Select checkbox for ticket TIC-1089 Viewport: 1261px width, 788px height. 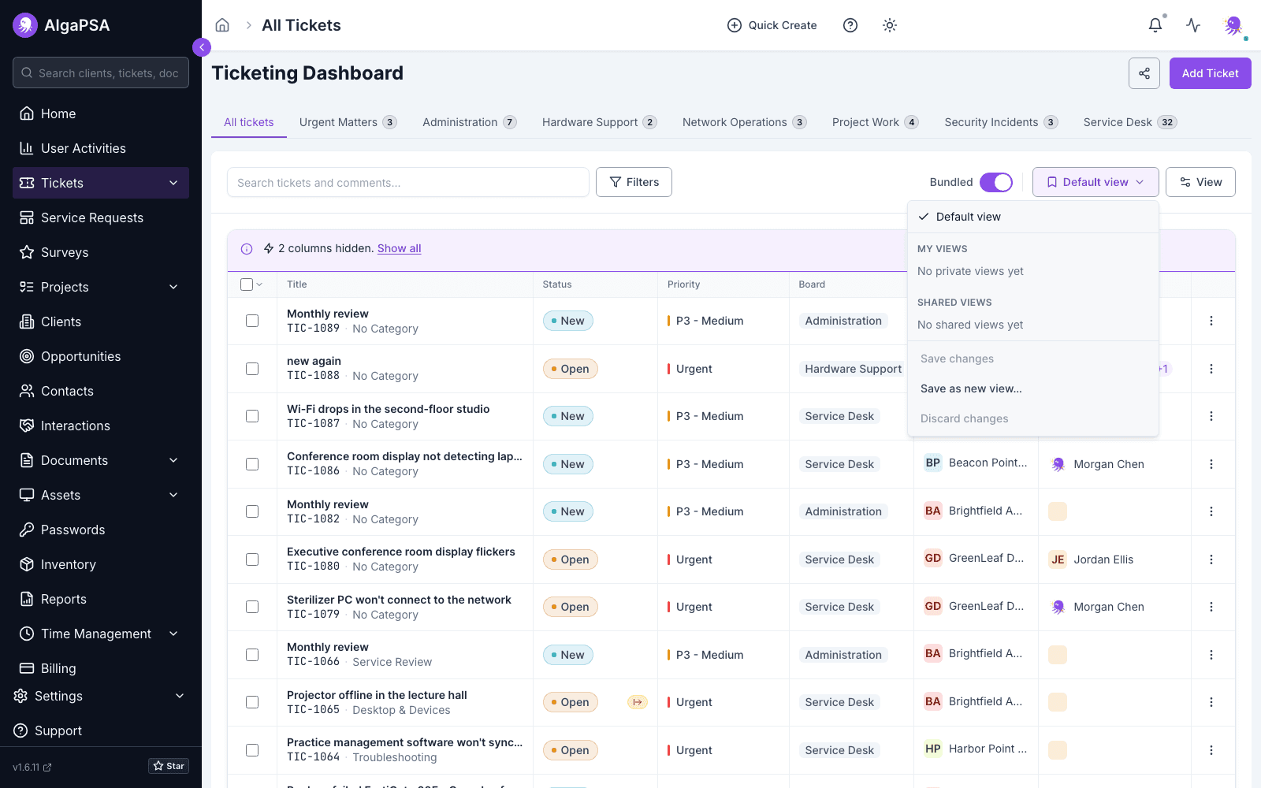(252, 321)
